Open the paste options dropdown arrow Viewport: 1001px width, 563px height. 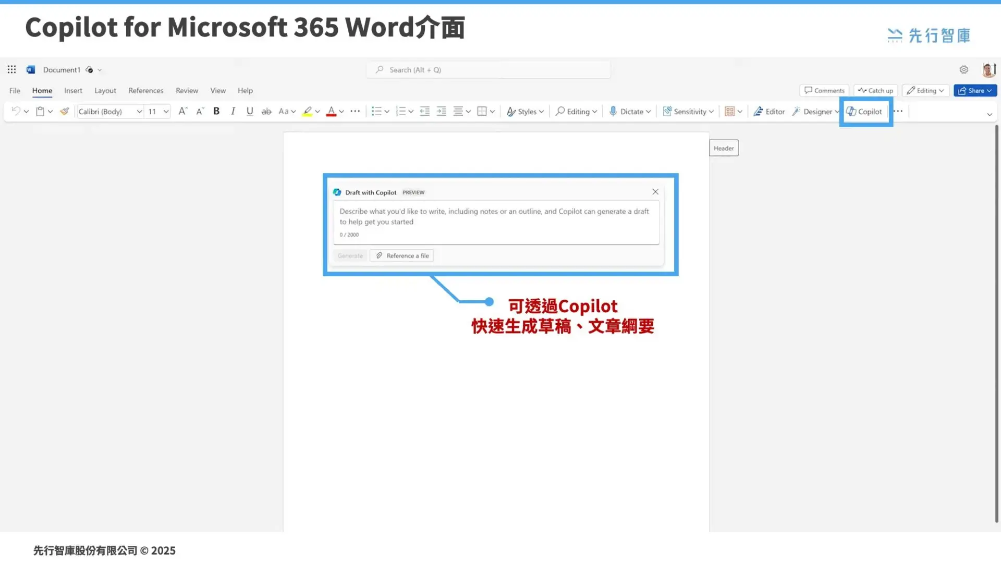coord(50,112)
